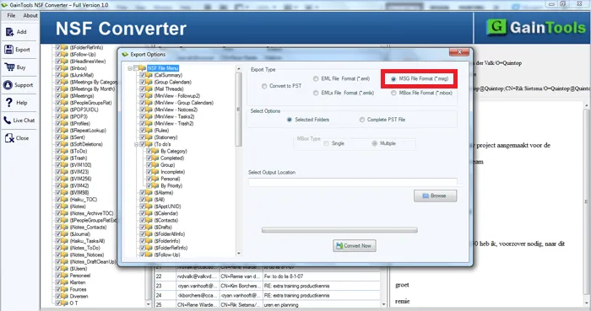
Task: Click the Browse button
Action: [435, 196]
